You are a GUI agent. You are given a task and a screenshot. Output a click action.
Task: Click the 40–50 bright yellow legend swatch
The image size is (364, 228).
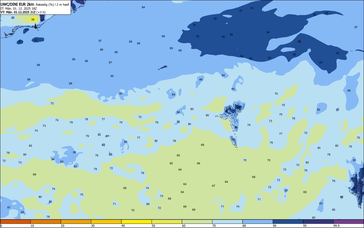point(136,221)
